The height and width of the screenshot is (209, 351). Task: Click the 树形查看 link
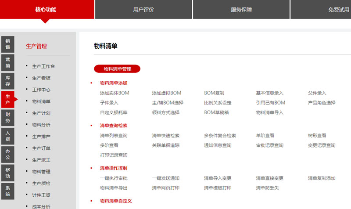(317, 136)
